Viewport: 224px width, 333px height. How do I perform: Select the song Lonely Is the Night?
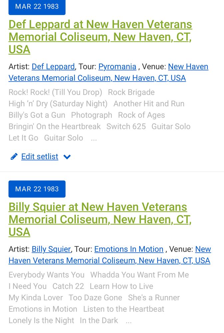tap(41, 320)
